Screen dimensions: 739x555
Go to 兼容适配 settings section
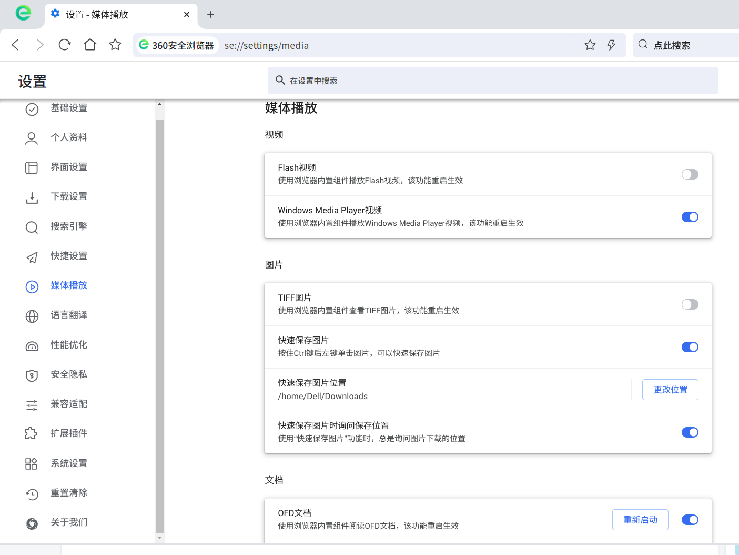[x=69, y=404]
